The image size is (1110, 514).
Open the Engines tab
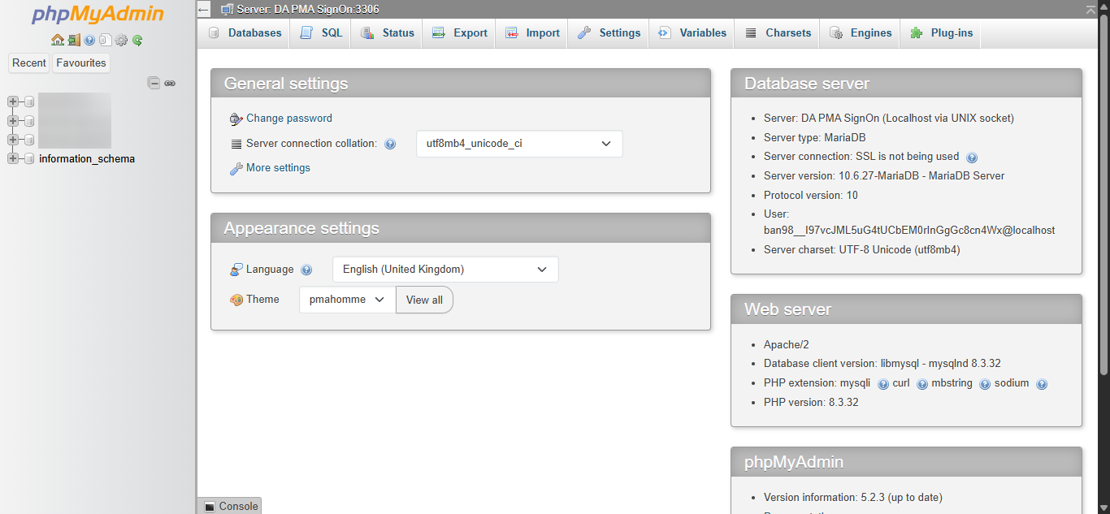click(x=861, y=33)
